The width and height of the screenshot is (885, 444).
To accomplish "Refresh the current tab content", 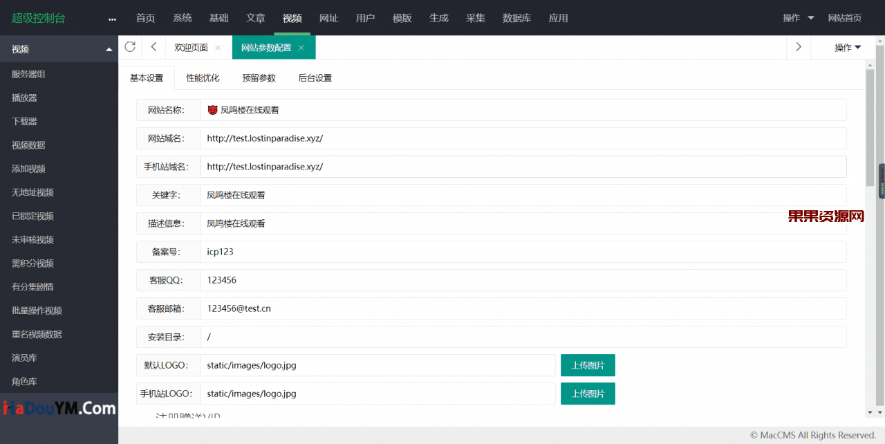I will point(130,47).
